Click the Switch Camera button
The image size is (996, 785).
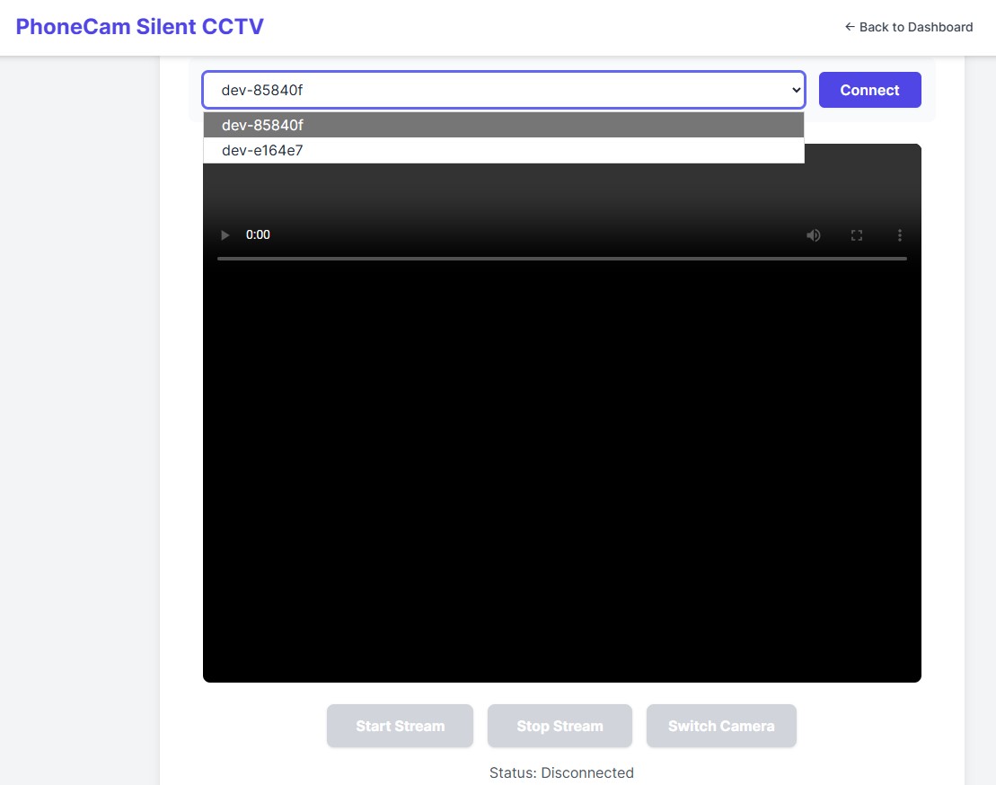721,726
